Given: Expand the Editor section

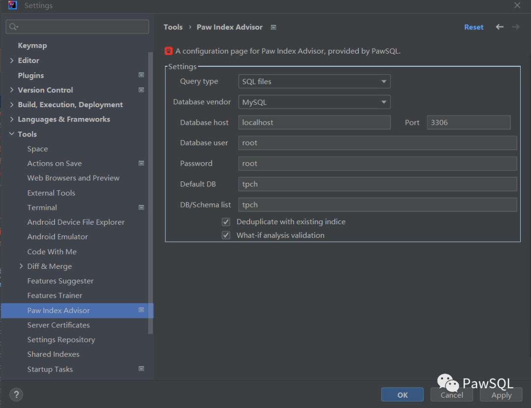Looking at the screenshot, I should pos(12,60).
